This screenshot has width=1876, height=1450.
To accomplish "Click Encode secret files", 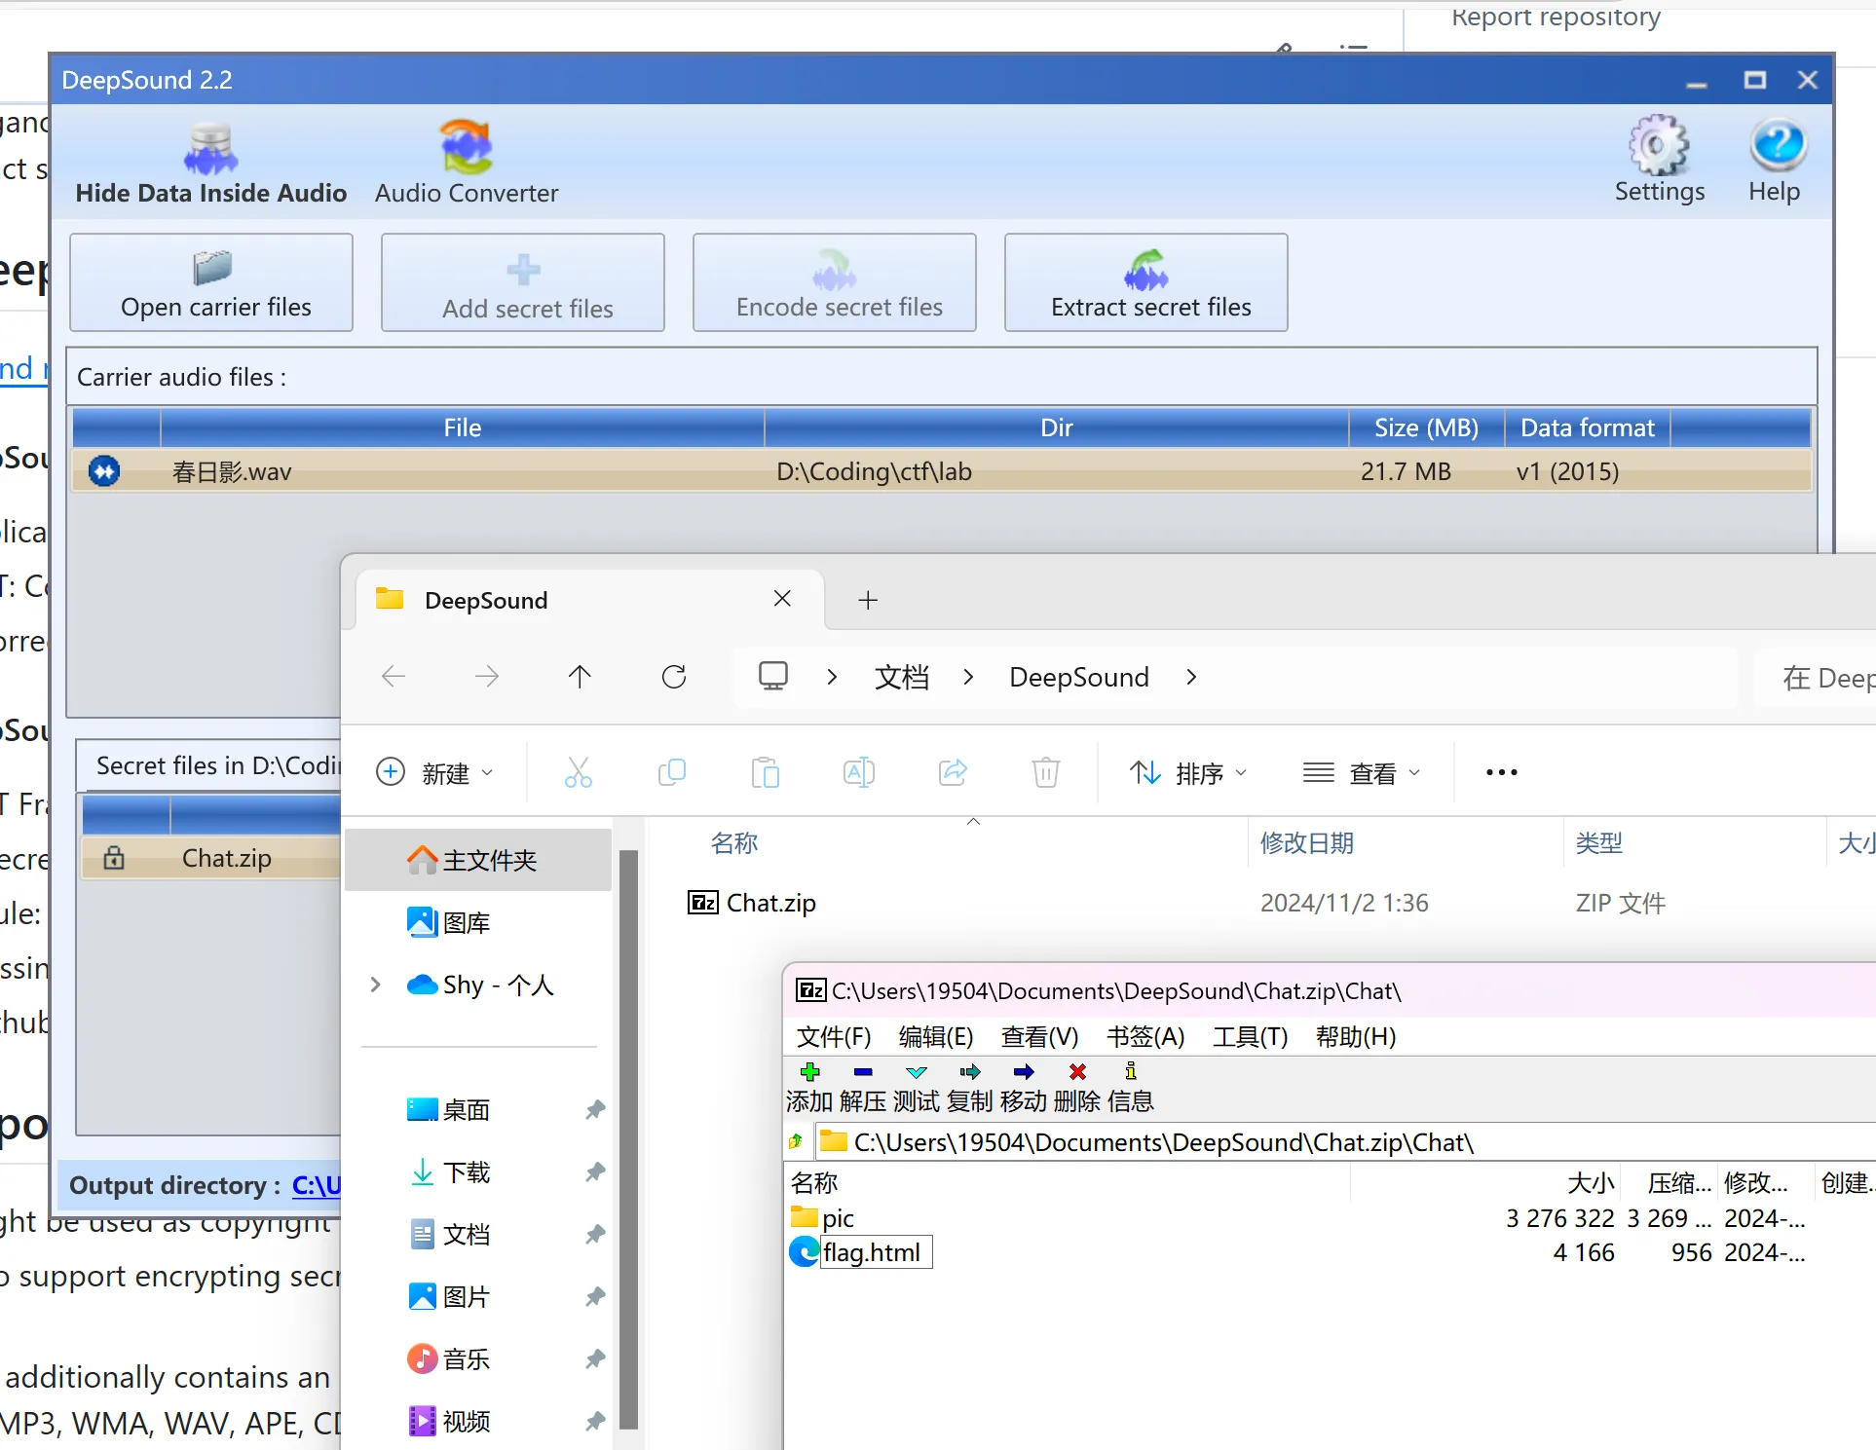I will [x=834, y=282].
